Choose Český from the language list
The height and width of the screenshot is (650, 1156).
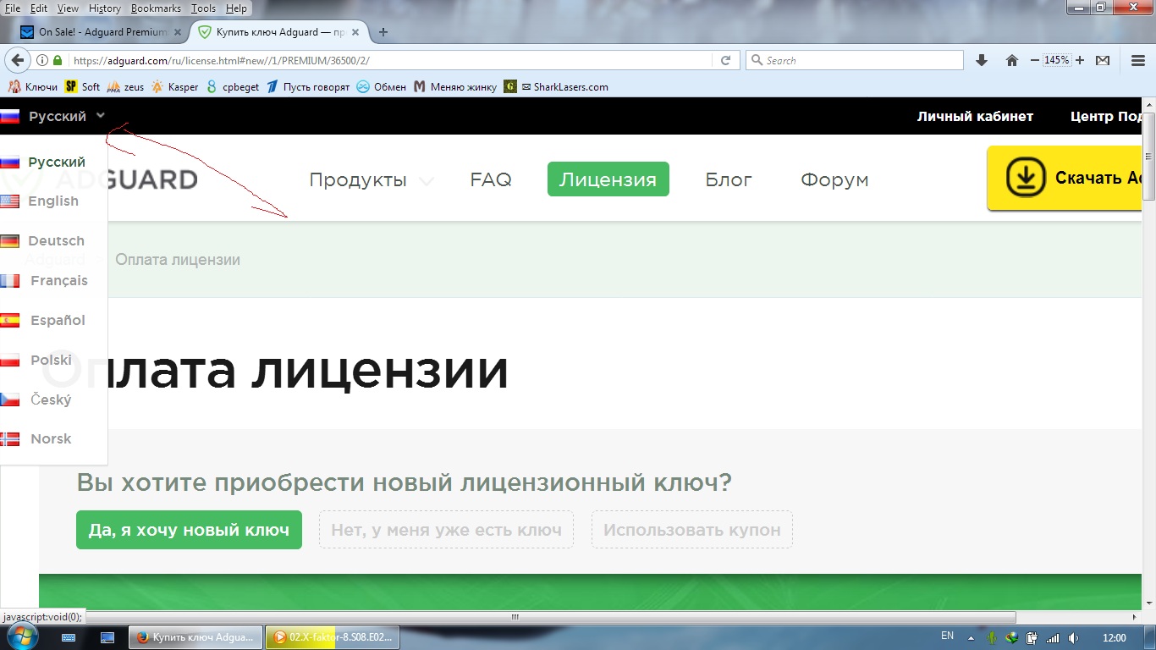[52, 400]
